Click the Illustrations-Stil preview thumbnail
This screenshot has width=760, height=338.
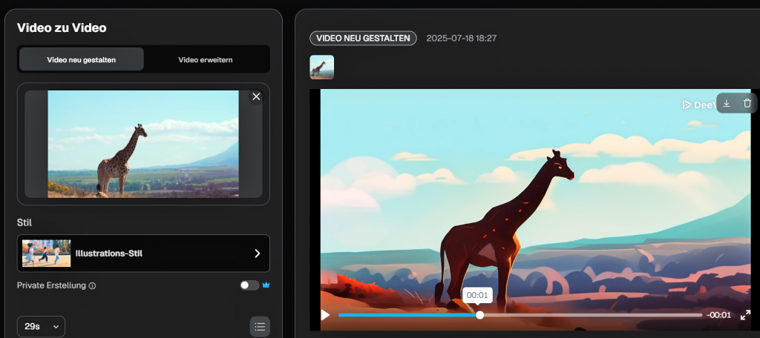[x=46, y=253]
